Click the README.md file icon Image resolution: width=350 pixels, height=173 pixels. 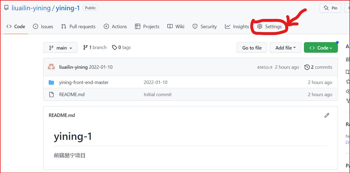coord(51,94)
